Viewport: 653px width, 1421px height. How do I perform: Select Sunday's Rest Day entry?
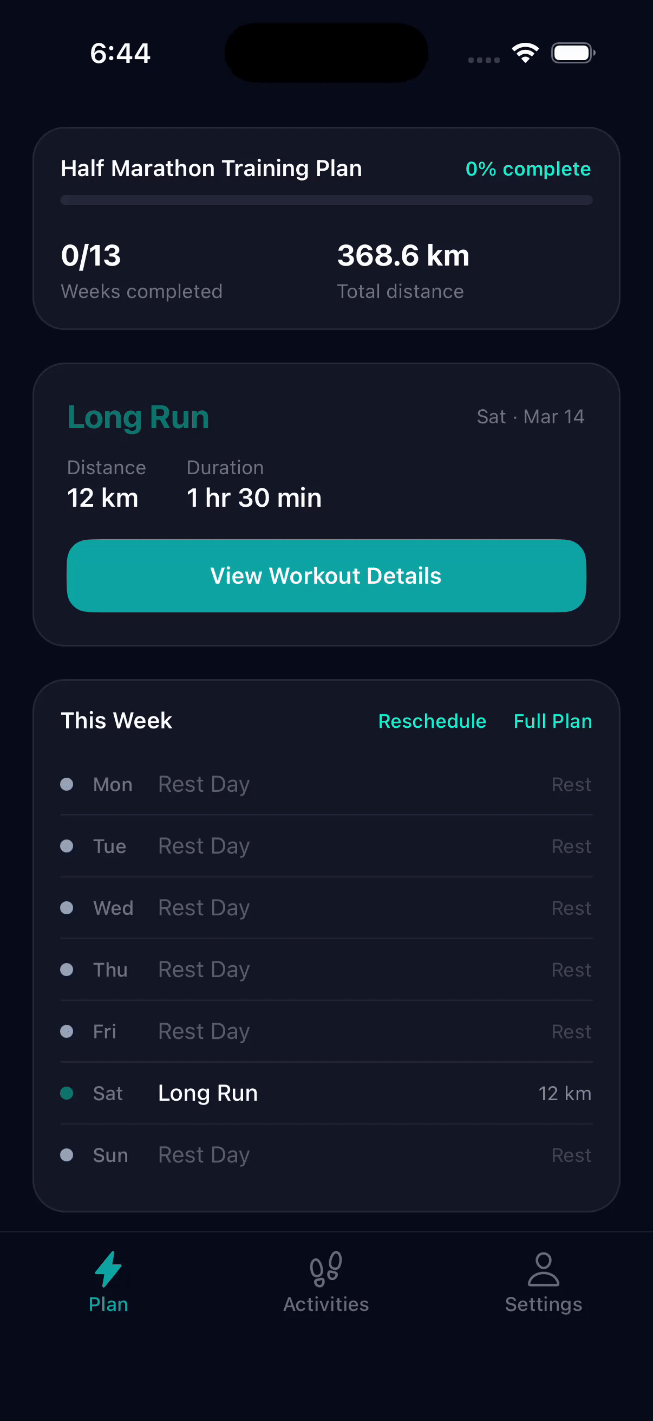point(326,1154)
